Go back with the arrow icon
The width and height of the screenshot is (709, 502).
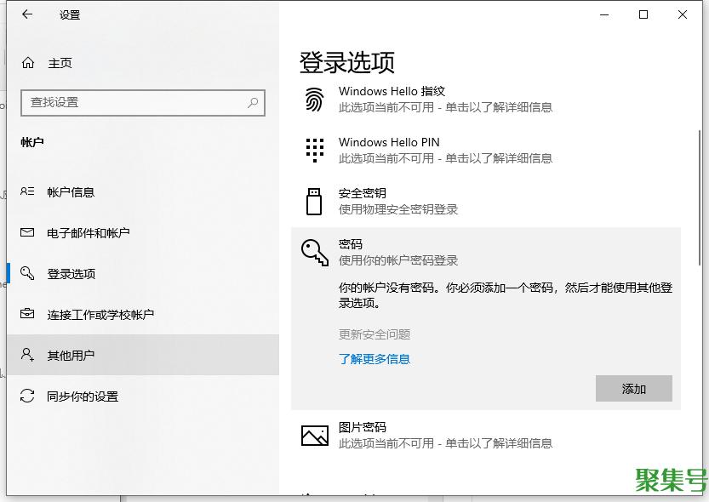click(x=27, y=14)
